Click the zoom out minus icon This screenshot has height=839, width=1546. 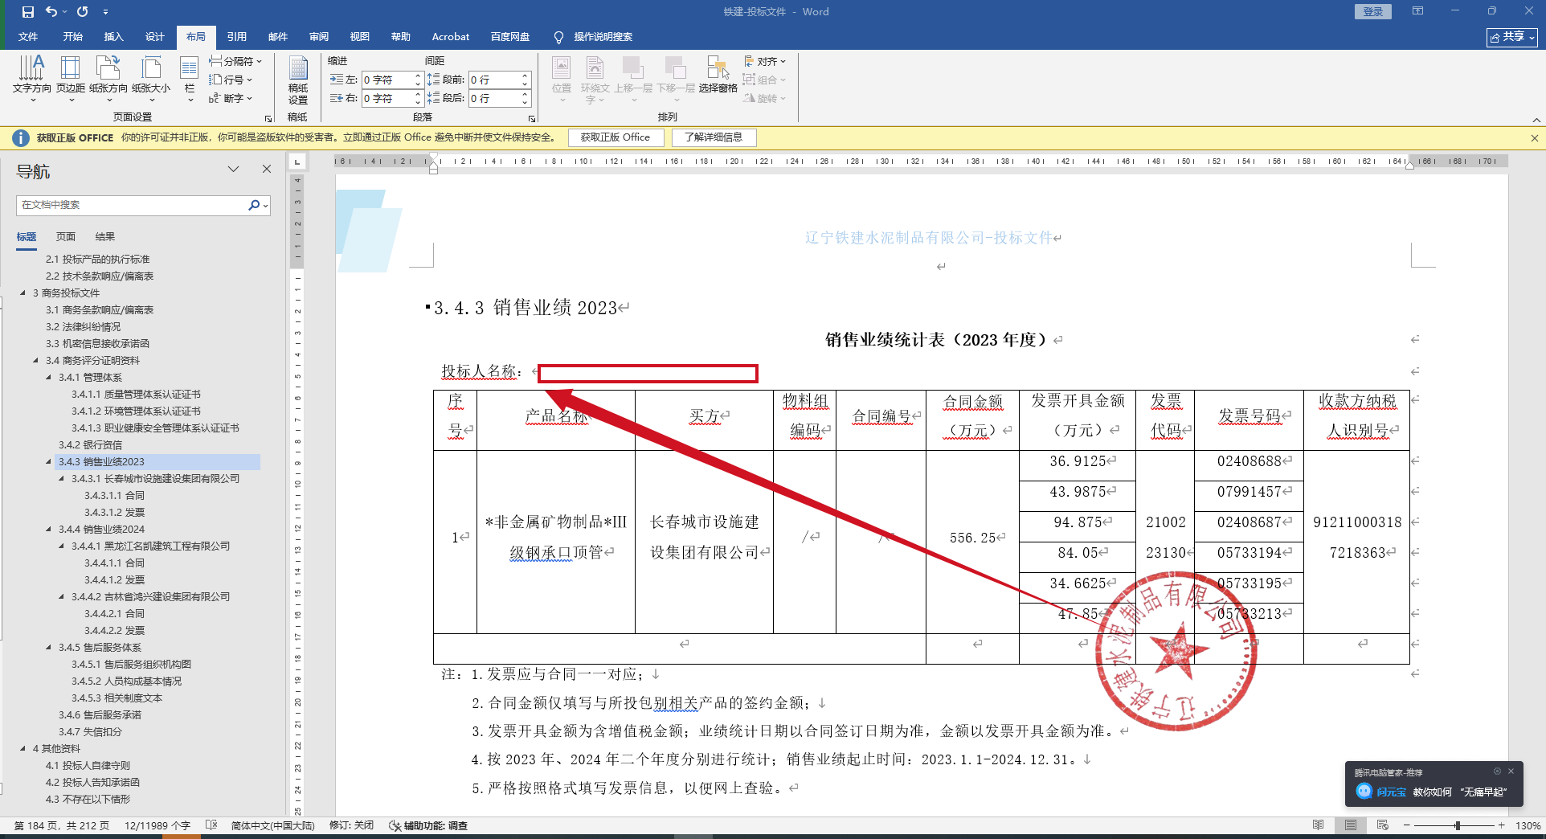click(1407, 825)
